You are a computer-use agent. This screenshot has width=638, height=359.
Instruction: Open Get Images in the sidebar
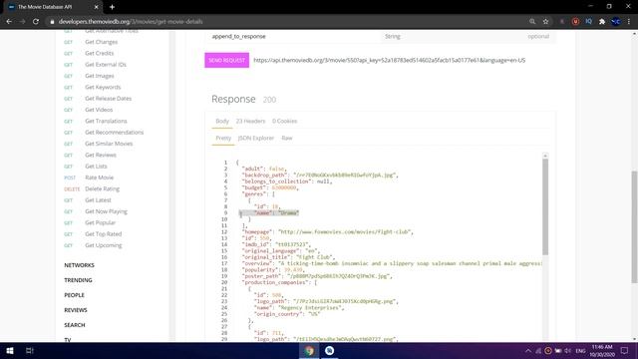click(100, 76)
